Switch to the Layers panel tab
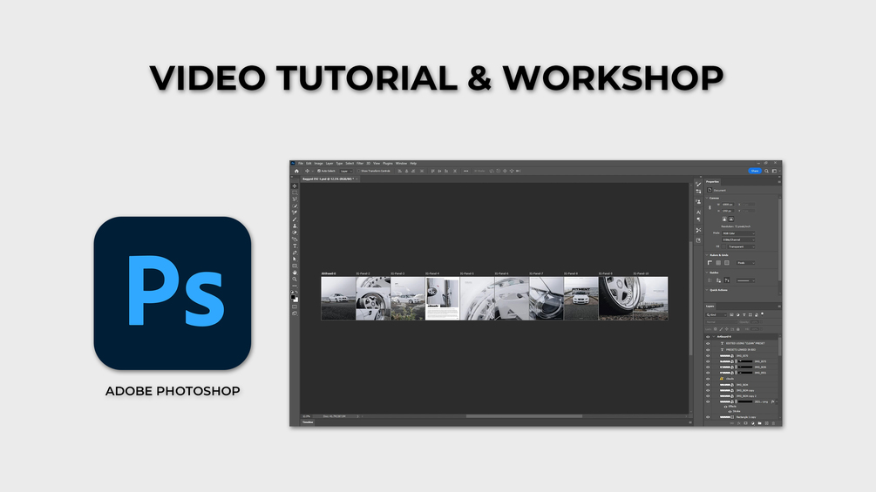 click(x=710, y=307)
